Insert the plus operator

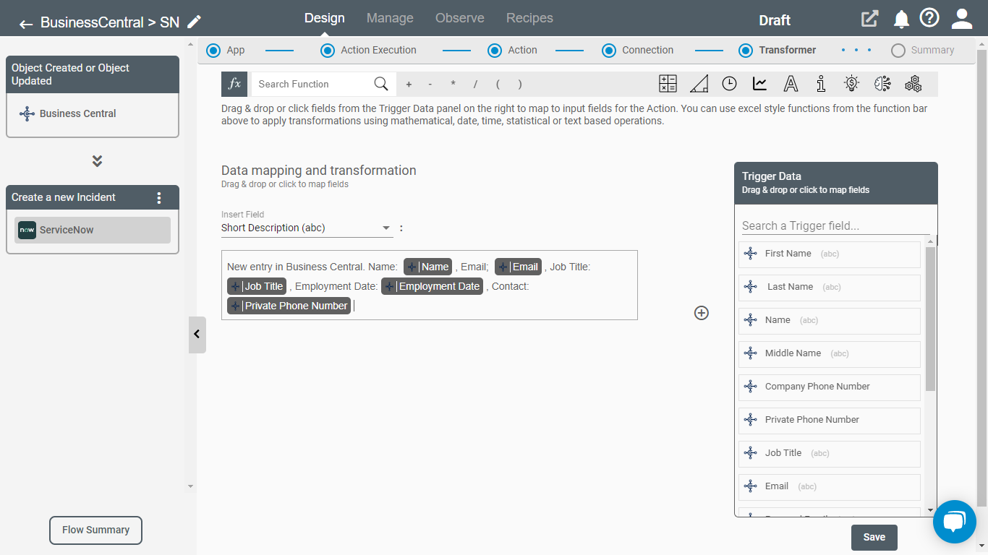click(x=409, y=85)
